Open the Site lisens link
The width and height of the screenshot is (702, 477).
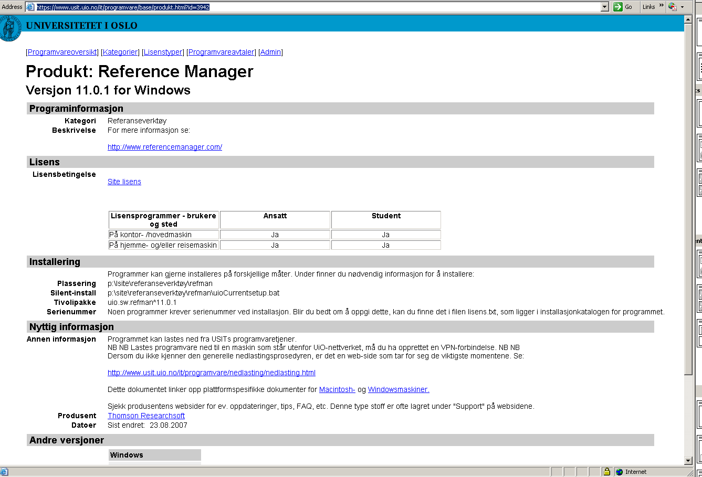pos(124,182)
